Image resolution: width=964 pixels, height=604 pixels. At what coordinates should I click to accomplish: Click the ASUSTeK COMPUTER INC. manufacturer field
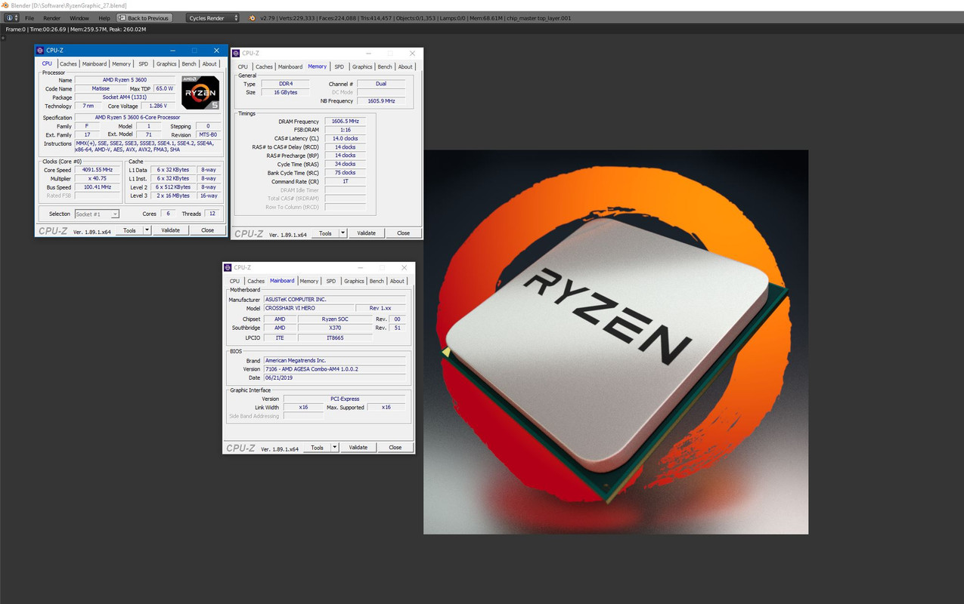pos(335,300)
